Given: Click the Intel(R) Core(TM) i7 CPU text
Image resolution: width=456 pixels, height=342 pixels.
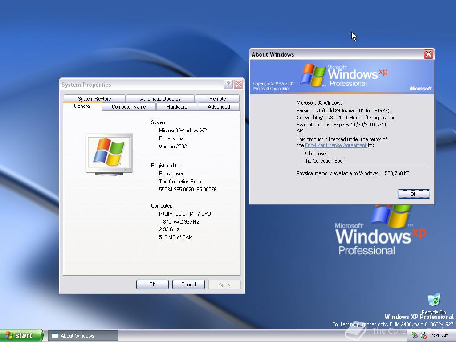Looking at the screenshot, I should 185,213.
